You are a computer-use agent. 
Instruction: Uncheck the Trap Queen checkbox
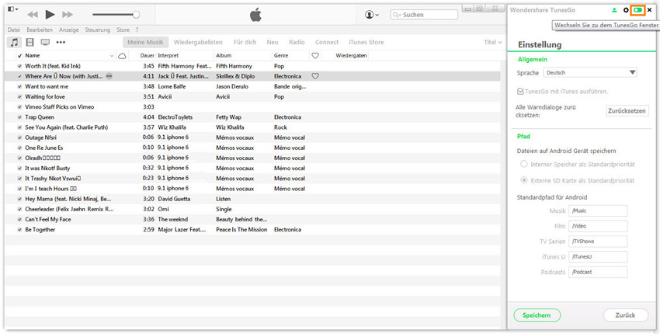pos(19,117)
